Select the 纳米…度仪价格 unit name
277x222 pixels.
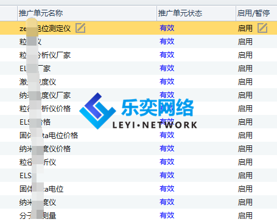pos(45,148)
